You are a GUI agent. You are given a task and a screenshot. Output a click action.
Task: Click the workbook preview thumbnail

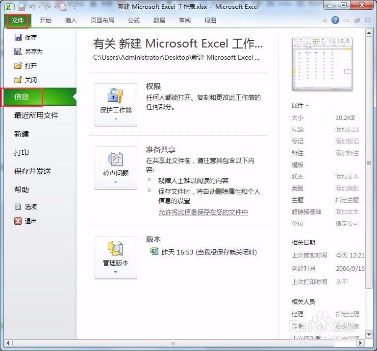coord(322,64)
